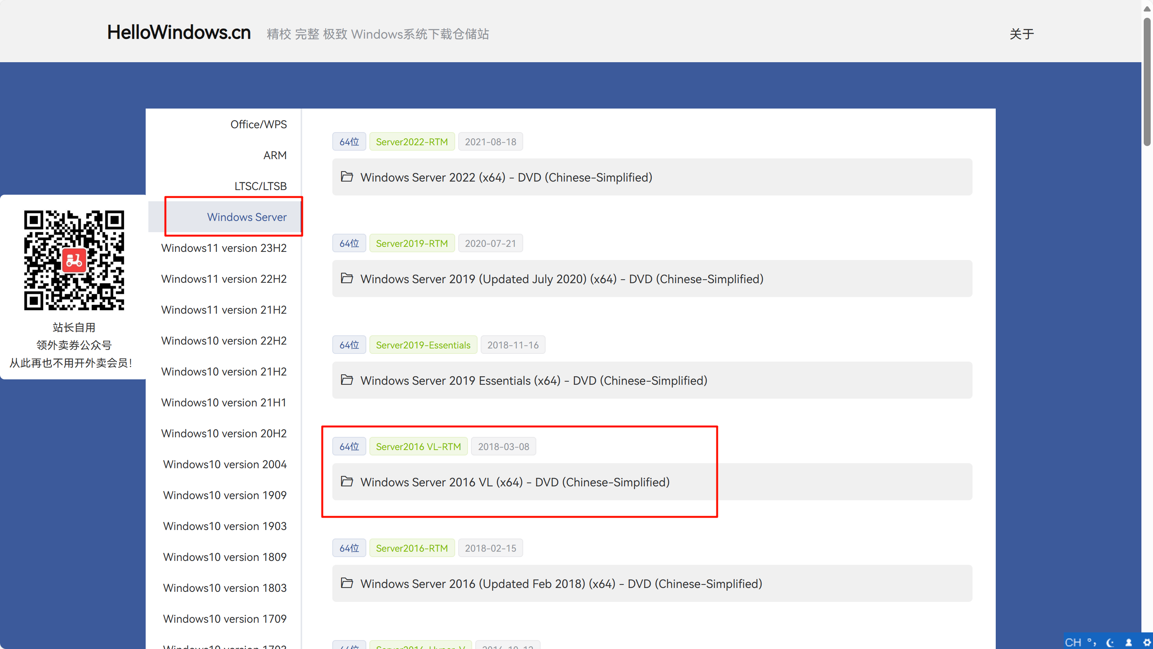
Task: Open Windows11 version 23H2 category
Action: coord(224,248)
